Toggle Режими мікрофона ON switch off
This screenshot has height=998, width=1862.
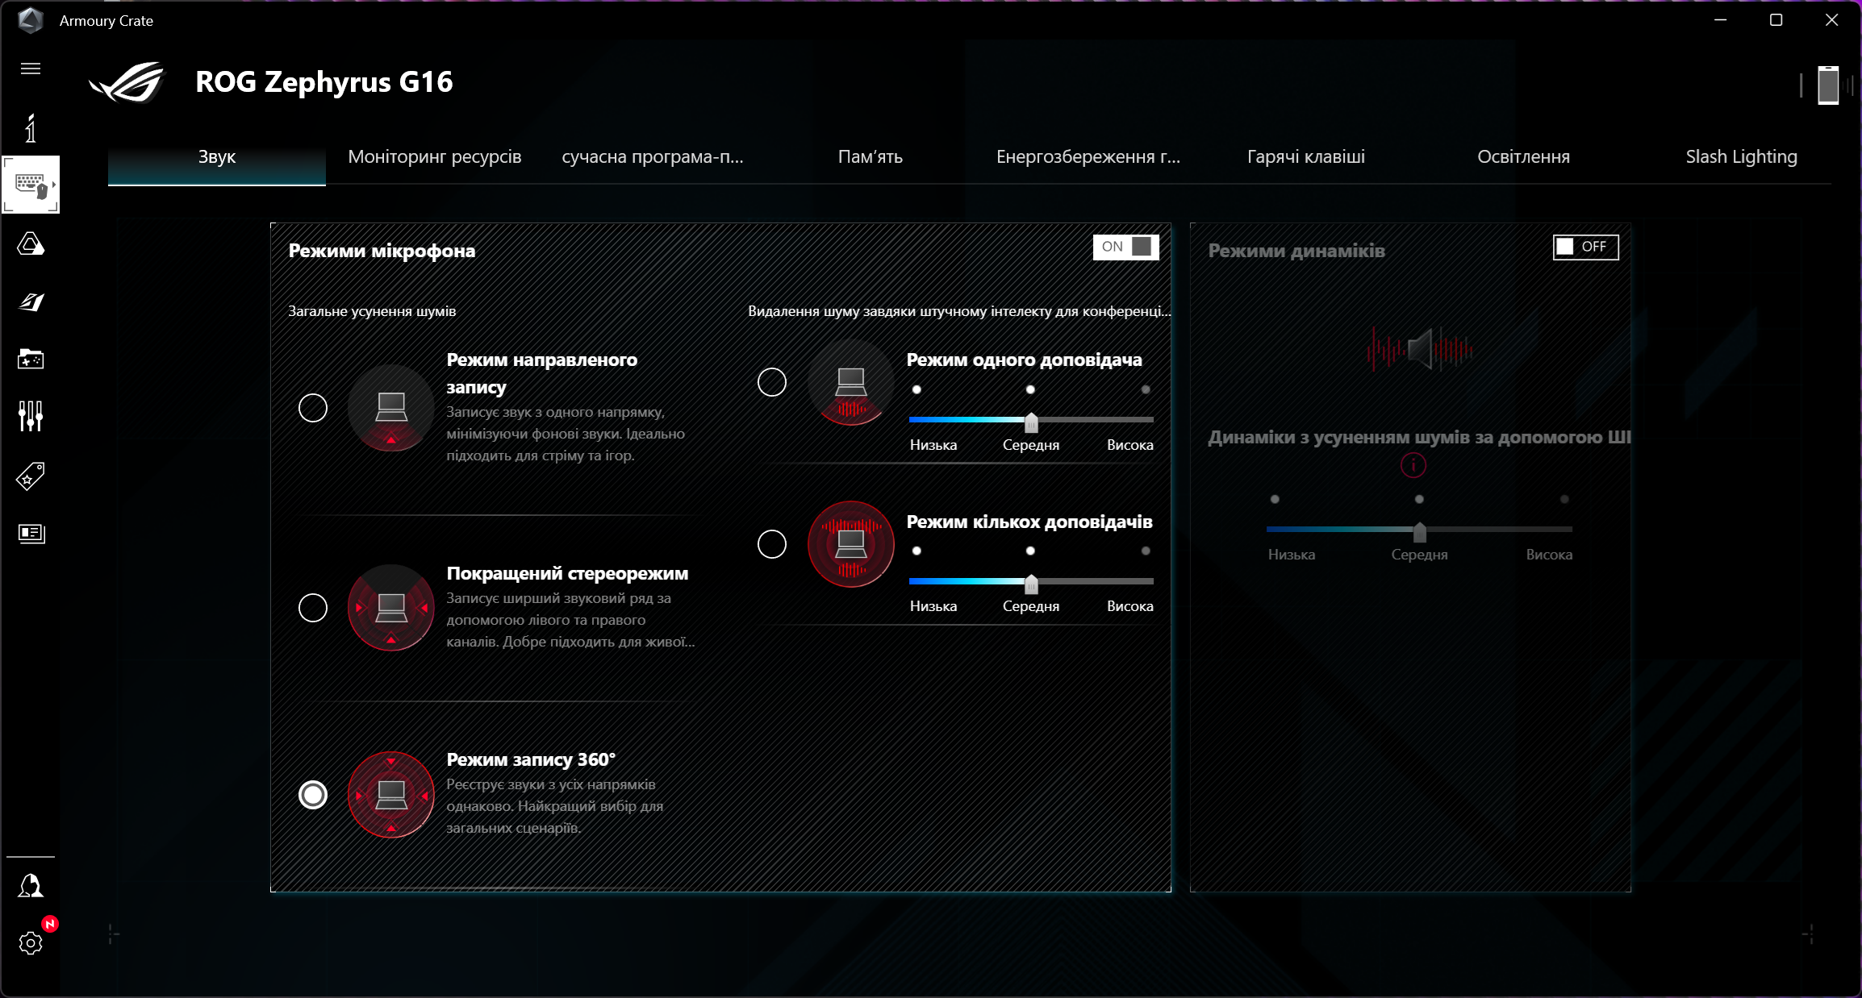point(1125,247)
